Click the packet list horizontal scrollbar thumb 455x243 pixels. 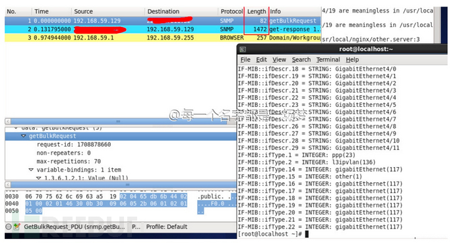point(119,121)
